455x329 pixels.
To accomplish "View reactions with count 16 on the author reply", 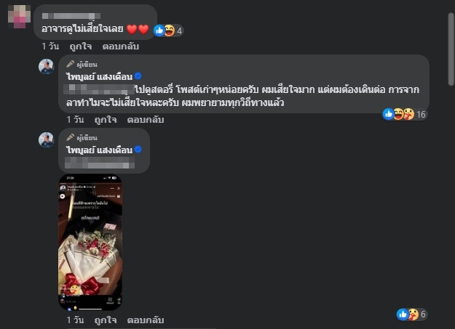I will click(404, 114).
